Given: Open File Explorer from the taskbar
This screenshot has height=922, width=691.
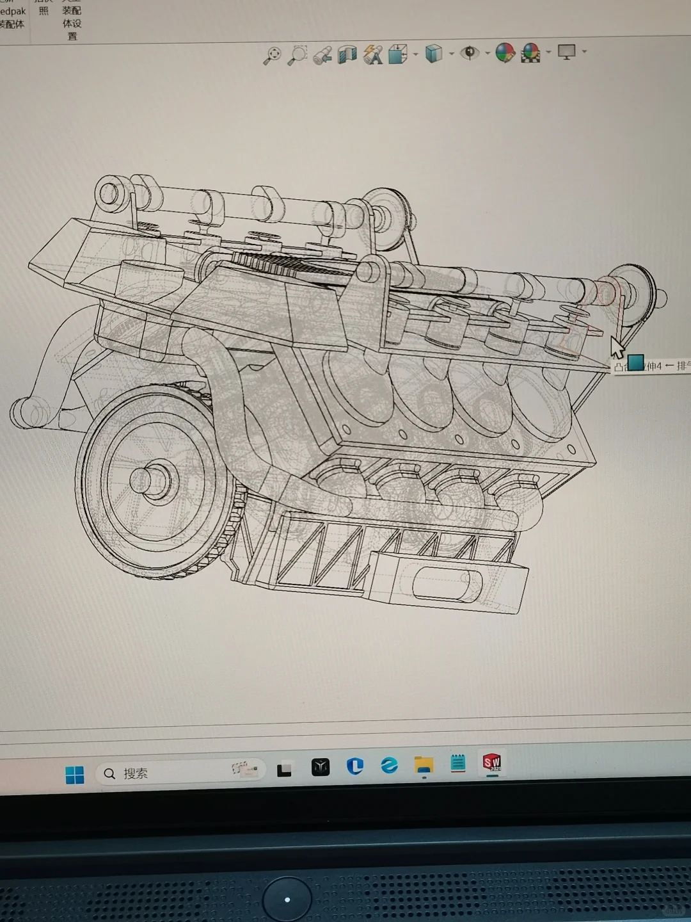Looking at the screenshot, I should coord(424,764).
